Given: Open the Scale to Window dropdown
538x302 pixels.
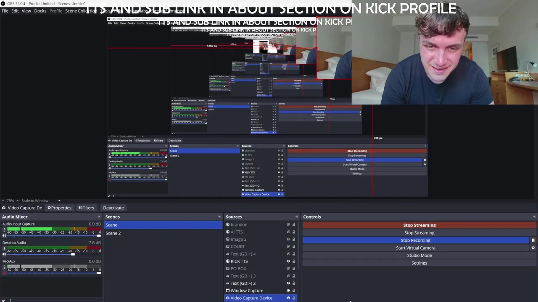Looking at the screenshot, I should (41, 200).
